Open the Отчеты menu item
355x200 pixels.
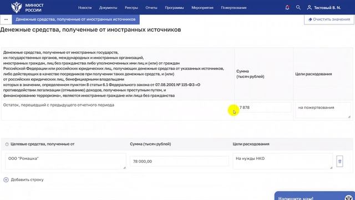click(x=151, y=7)
